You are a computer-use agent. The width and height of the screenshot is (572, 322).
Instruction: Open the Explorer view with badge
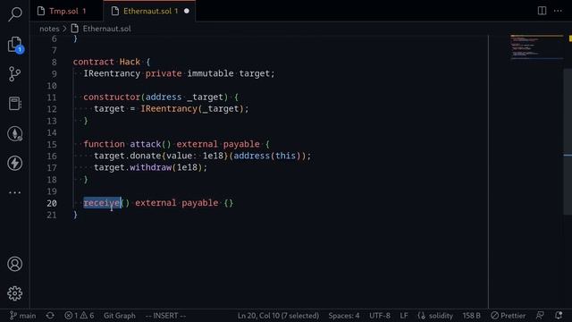pos(15,45)
